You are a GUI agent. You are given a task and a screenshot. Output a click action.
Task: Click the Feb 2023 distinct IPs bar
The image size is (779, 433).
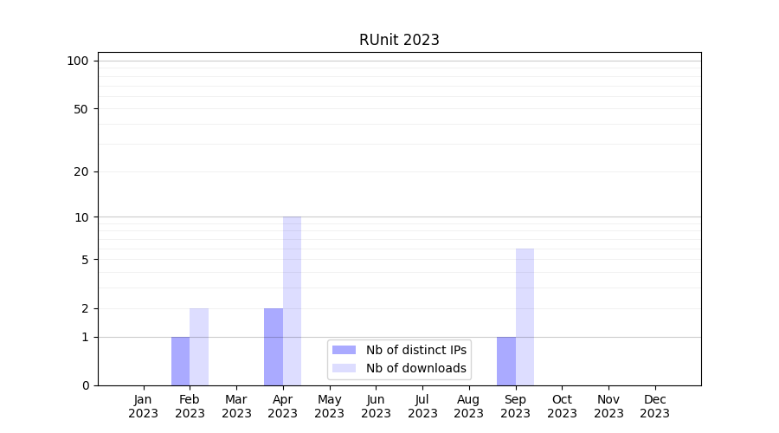point(180,361)
